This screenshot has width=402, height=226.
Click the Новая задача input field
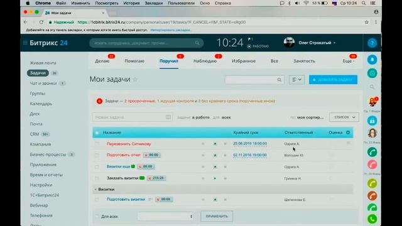click(x=133, y=117)
